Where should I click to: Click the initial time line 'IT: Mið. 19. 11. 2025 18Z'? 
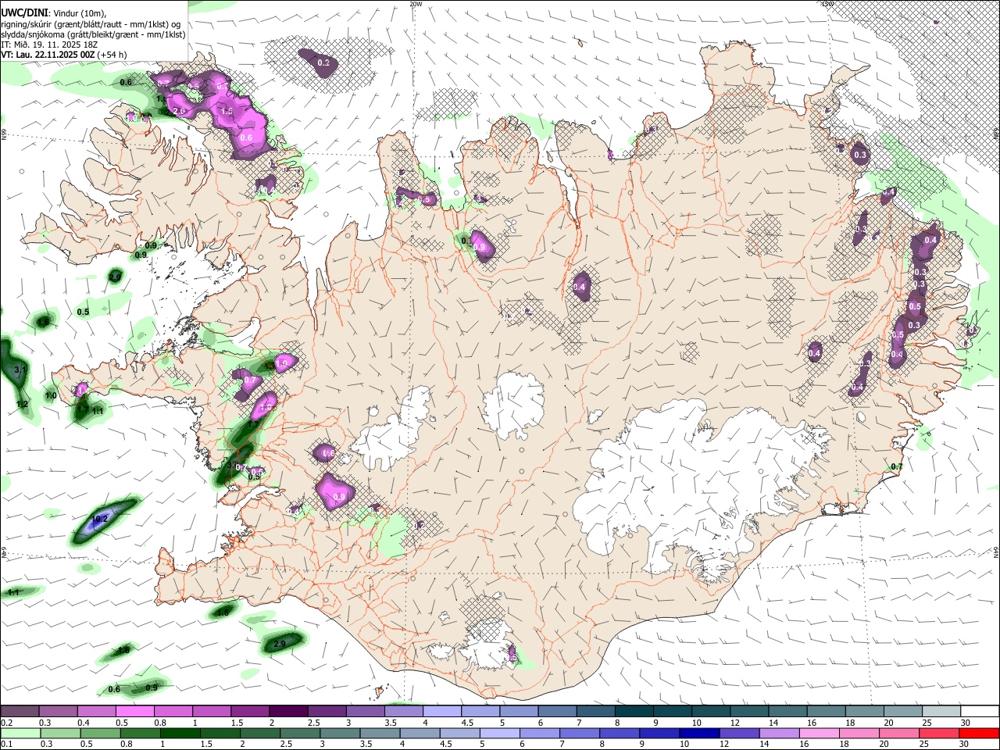pos(49,45)
